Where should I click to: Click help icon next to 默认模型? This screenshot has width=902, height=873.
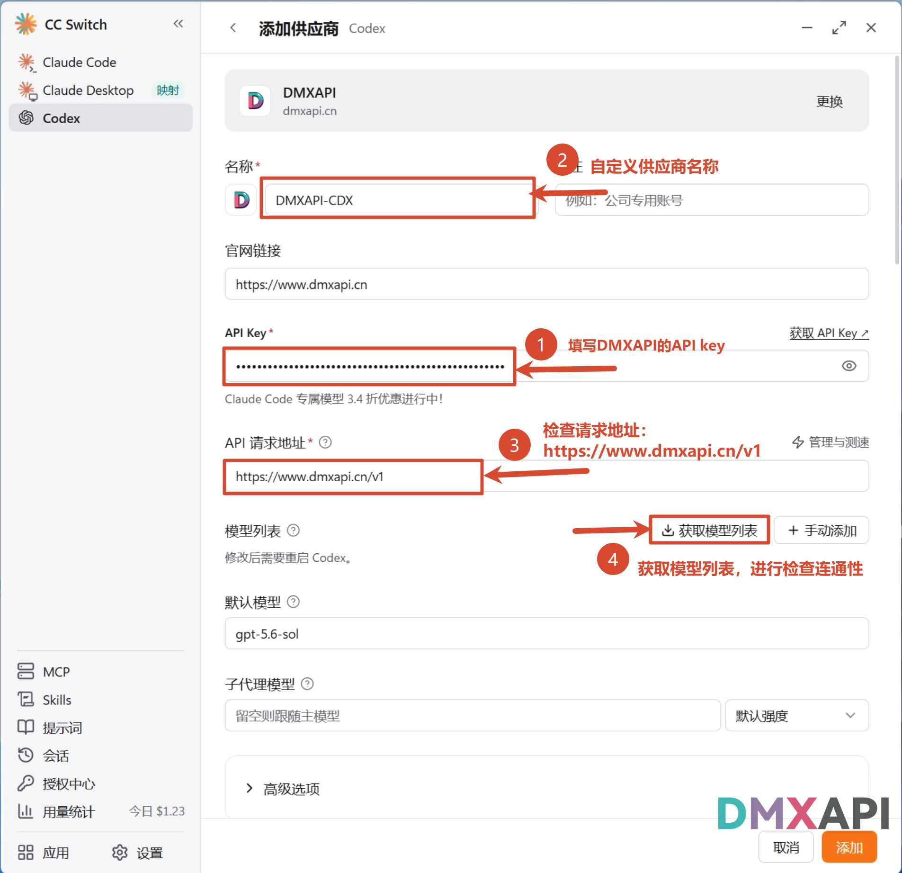pyautogui.click(x=294, y=602)
